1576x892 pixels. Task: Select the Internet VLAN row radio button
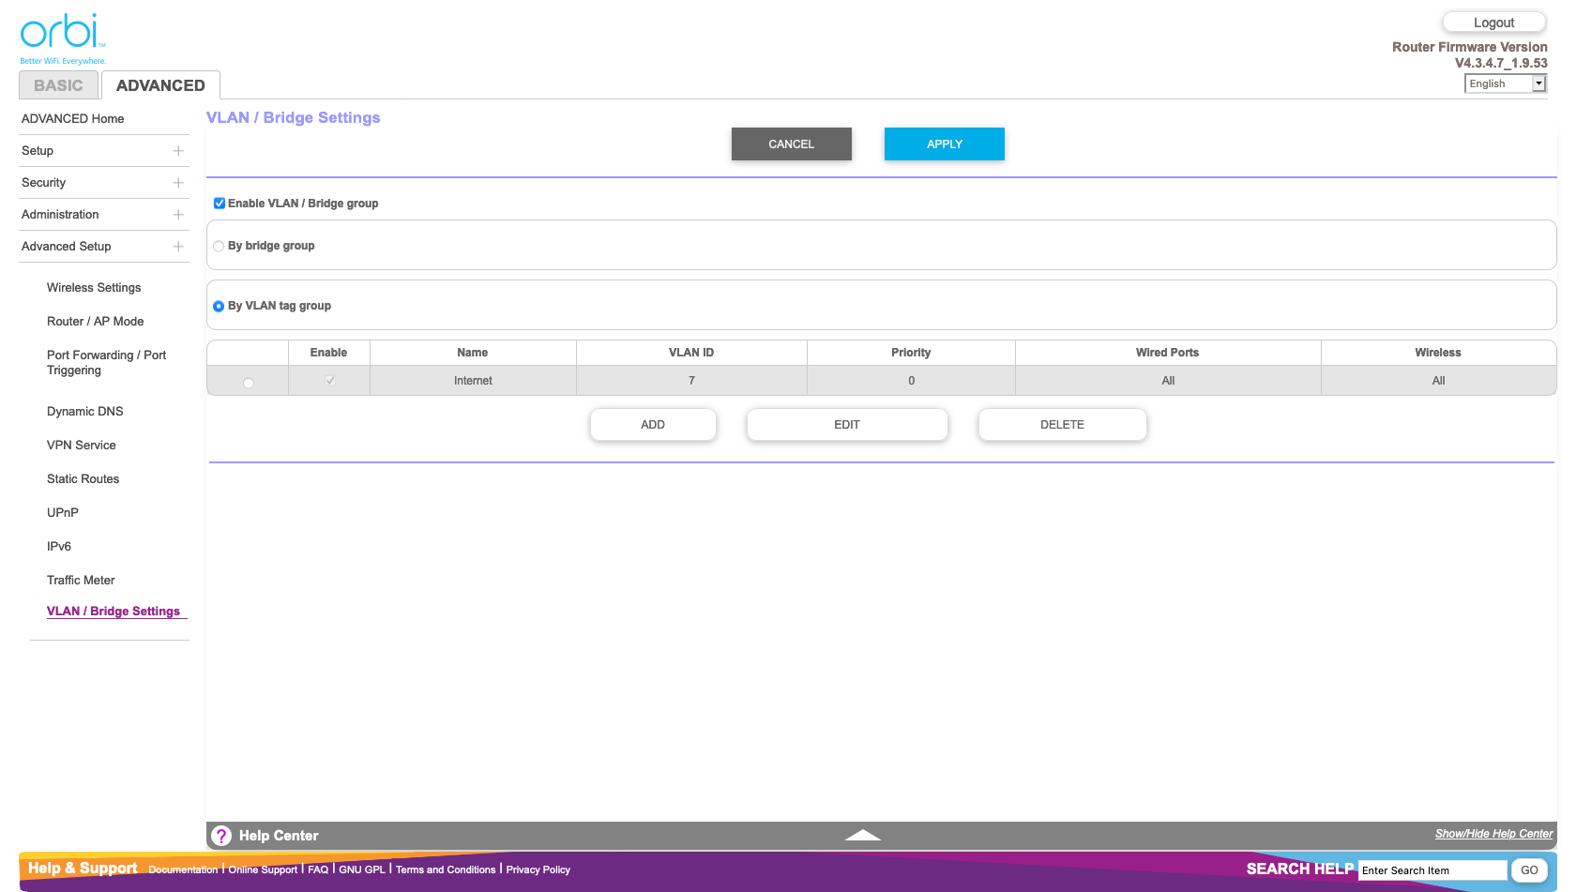pos(249,383)
